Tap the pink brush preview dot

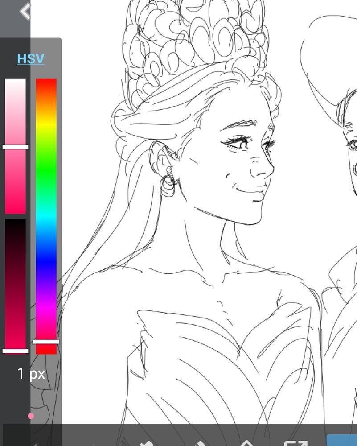[x=31, y=416]
